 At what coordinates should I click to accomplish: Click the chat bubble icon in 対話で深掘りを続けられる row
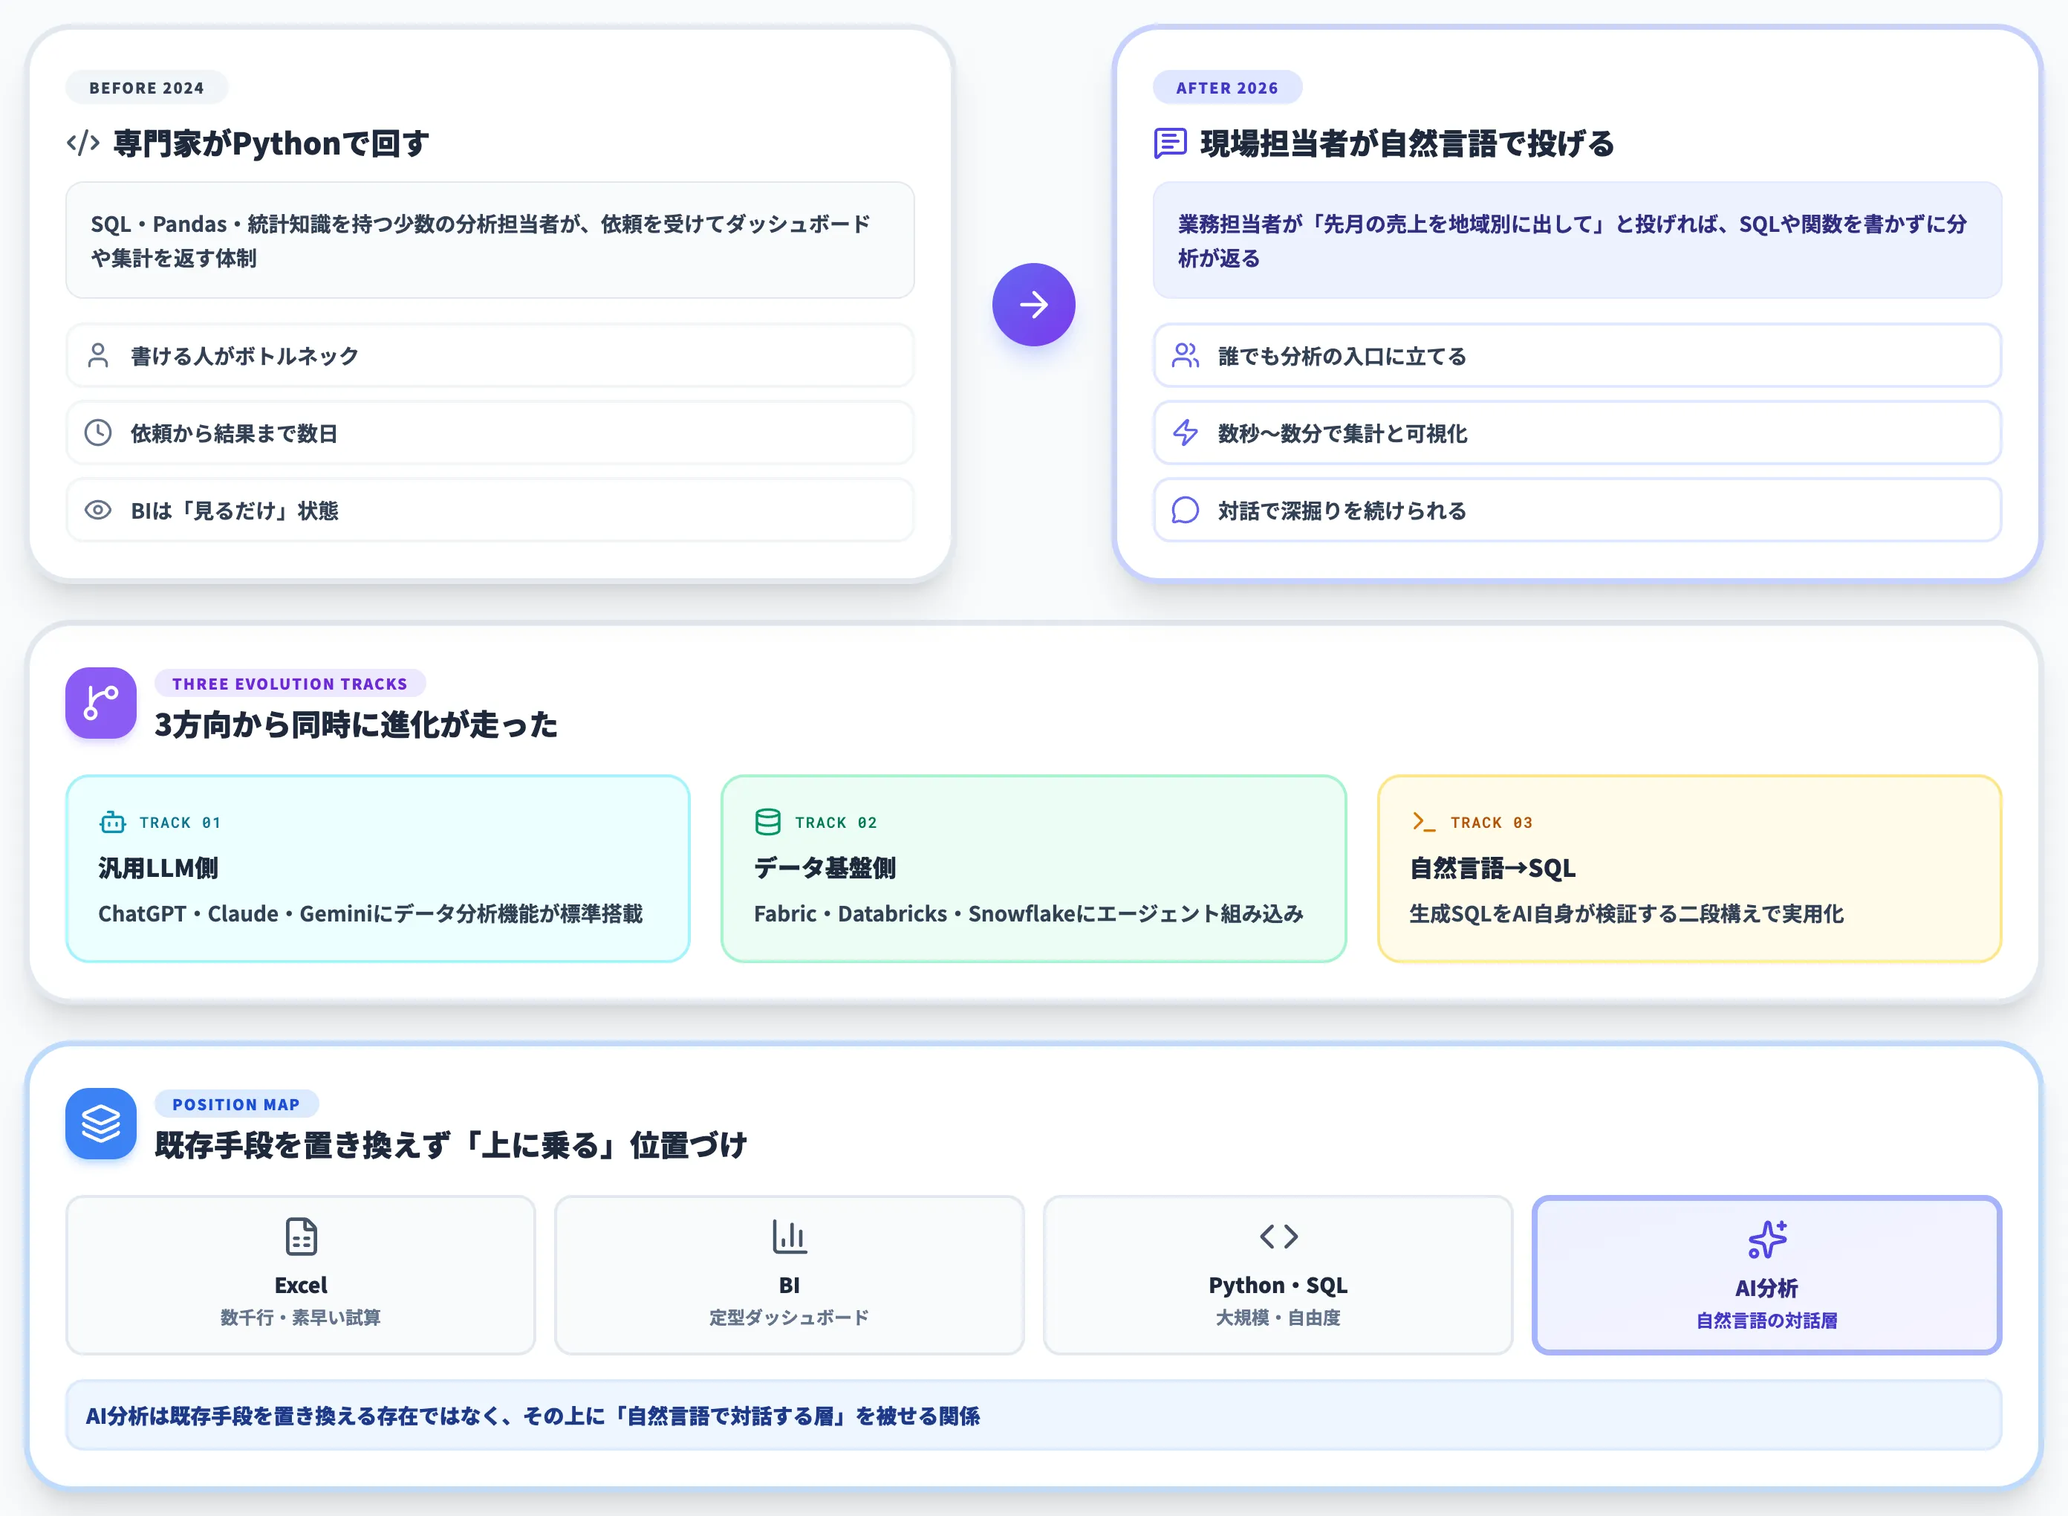(1186, 511)
